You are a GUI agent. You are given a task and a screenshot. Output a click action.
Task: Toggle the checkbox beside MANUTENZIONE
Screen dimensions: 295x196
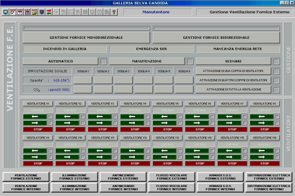(x=190, y=61)
